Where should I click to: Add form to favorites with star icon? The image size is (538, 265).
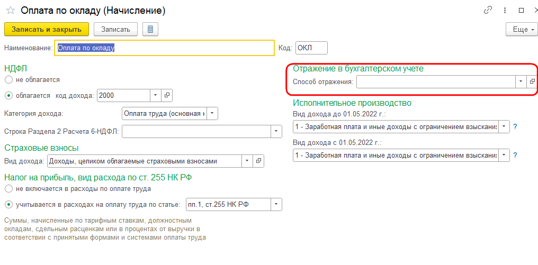click(10, 11)
